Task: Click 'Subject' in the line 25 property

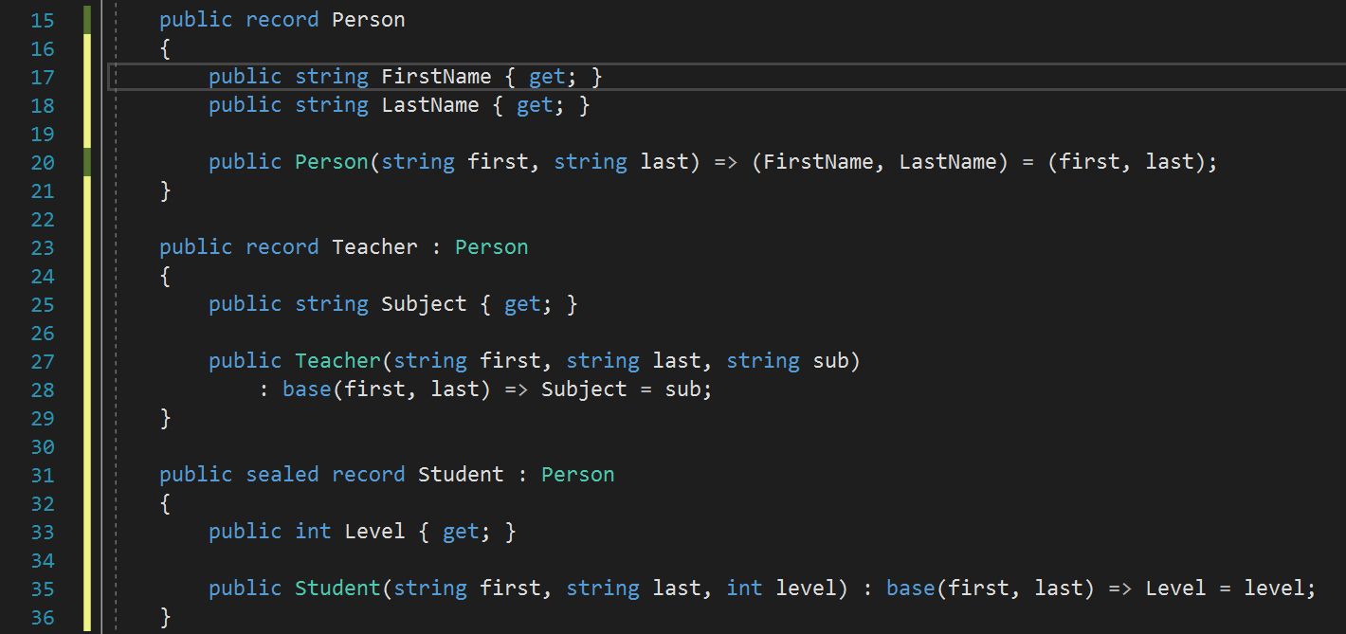Action: tap(424, 304)
